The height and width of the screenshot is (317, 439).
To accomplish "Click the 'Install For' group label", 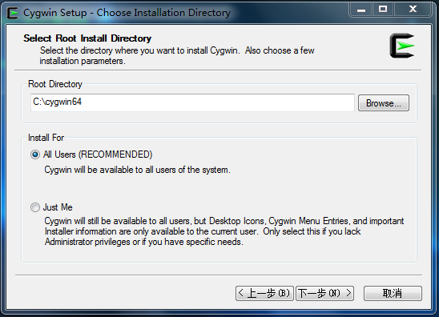I will [x=46, y=138].
